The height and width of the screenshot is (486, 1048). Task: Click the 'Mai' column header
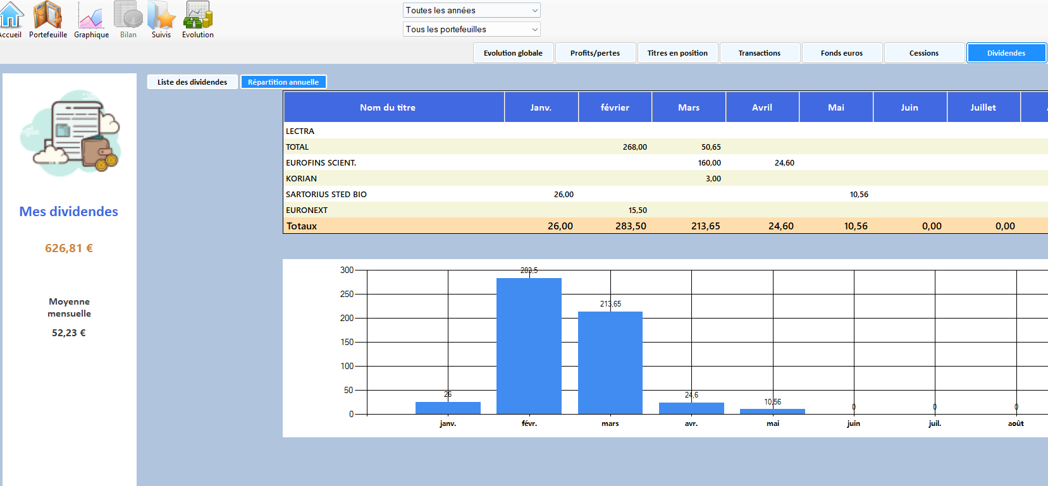836,107
